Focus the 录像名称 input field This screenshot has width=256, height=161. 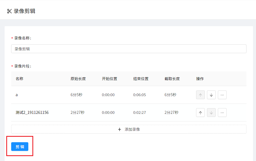129,49
